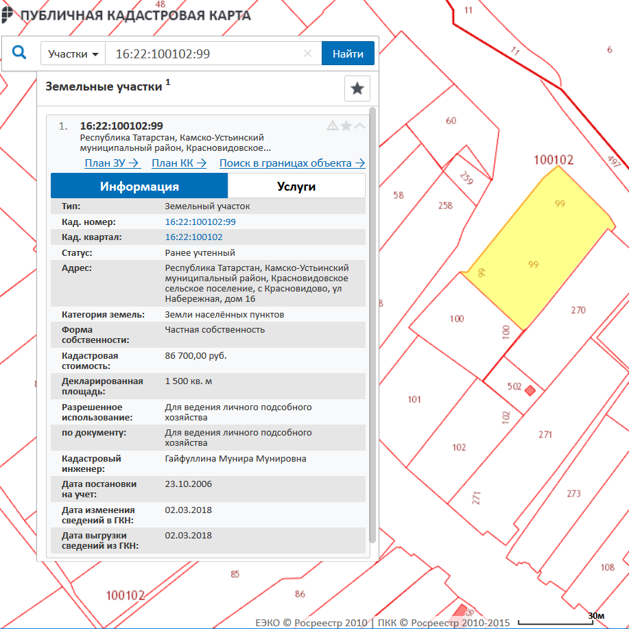Click the red building marker near parcel 502
Viewport: 629px width, 629px height.
click(530, 391)
